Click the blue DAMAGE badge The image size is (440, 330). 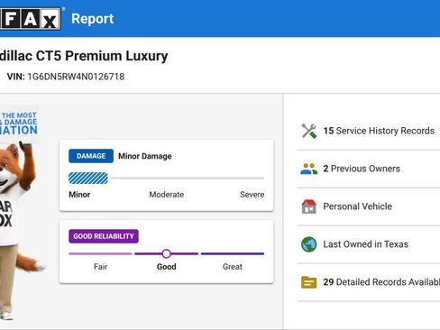(x=91, y=156)
